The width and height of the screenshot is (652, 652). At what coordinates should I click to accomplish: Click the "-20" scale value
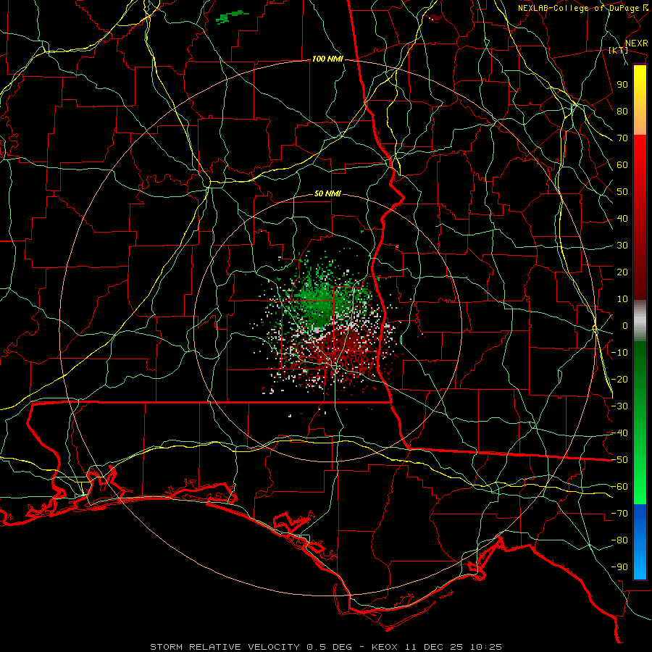619,380
